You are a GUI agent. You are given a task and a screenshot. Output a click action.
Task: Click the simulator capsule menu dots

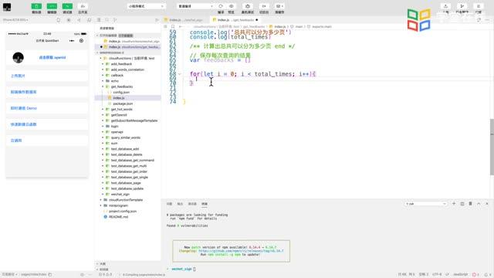click(x=72, y=41)
